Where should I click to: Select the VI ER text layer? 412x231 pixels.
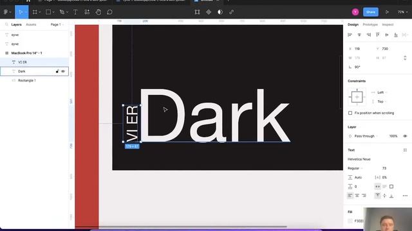(x=34, y=62)
